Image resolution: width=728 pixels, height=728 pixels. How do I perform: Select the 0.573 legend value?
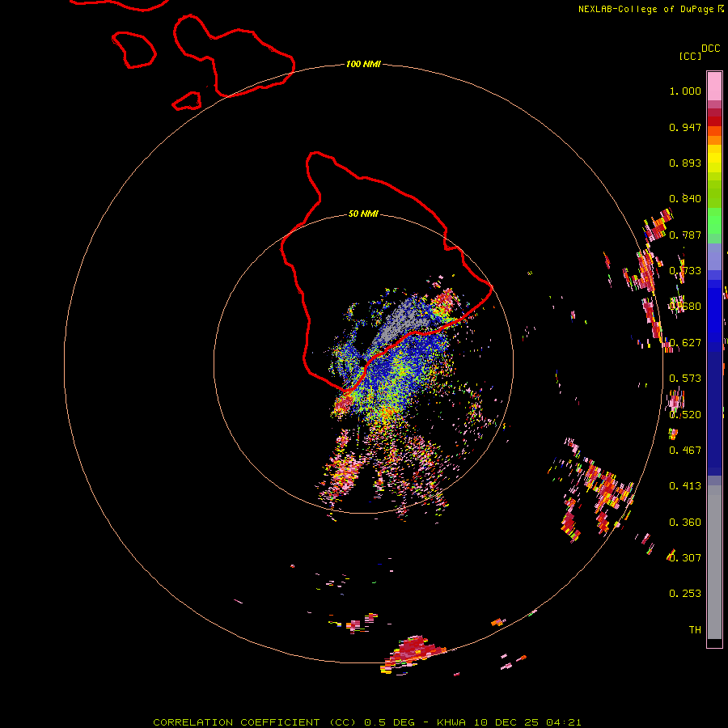click(x=685, y=379)
